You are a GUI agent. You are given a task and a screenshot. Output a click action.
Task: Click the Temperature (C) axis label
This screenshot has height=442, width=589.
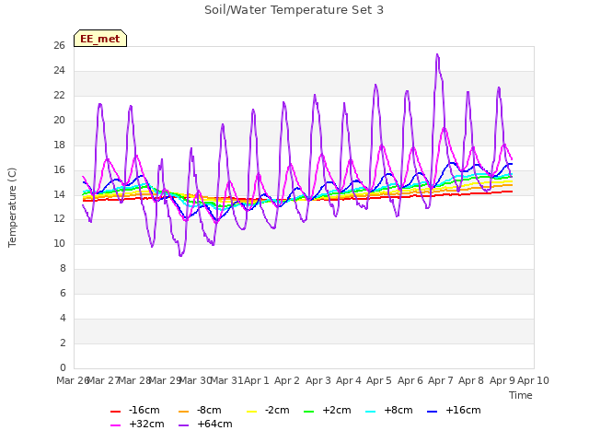click(x=12, y=207)
